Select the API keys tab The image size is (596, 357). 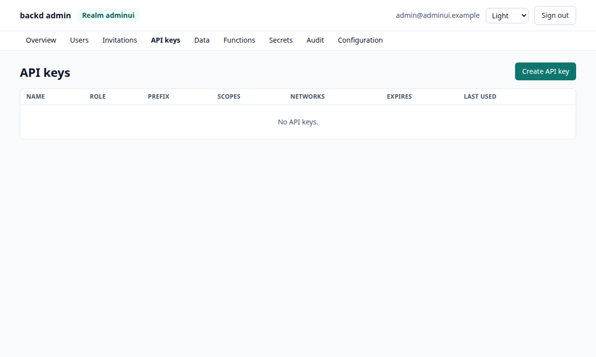165,40
